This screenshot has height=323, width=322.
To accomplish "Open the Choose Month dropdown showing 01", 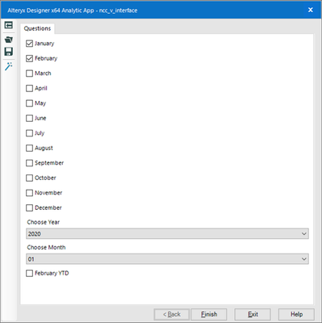I will tap(167, 259).
